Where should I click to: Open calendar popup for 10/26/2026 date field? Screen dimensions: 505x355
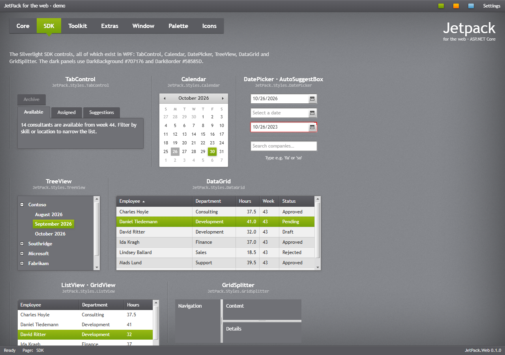click(x=312, y=99)
